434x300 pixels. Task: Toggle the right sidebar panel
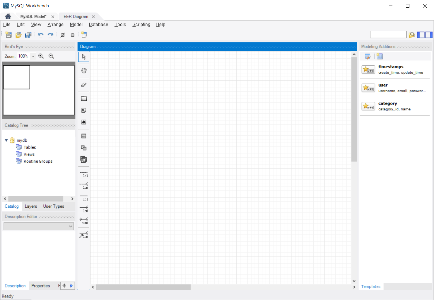(x=429, y=35)
